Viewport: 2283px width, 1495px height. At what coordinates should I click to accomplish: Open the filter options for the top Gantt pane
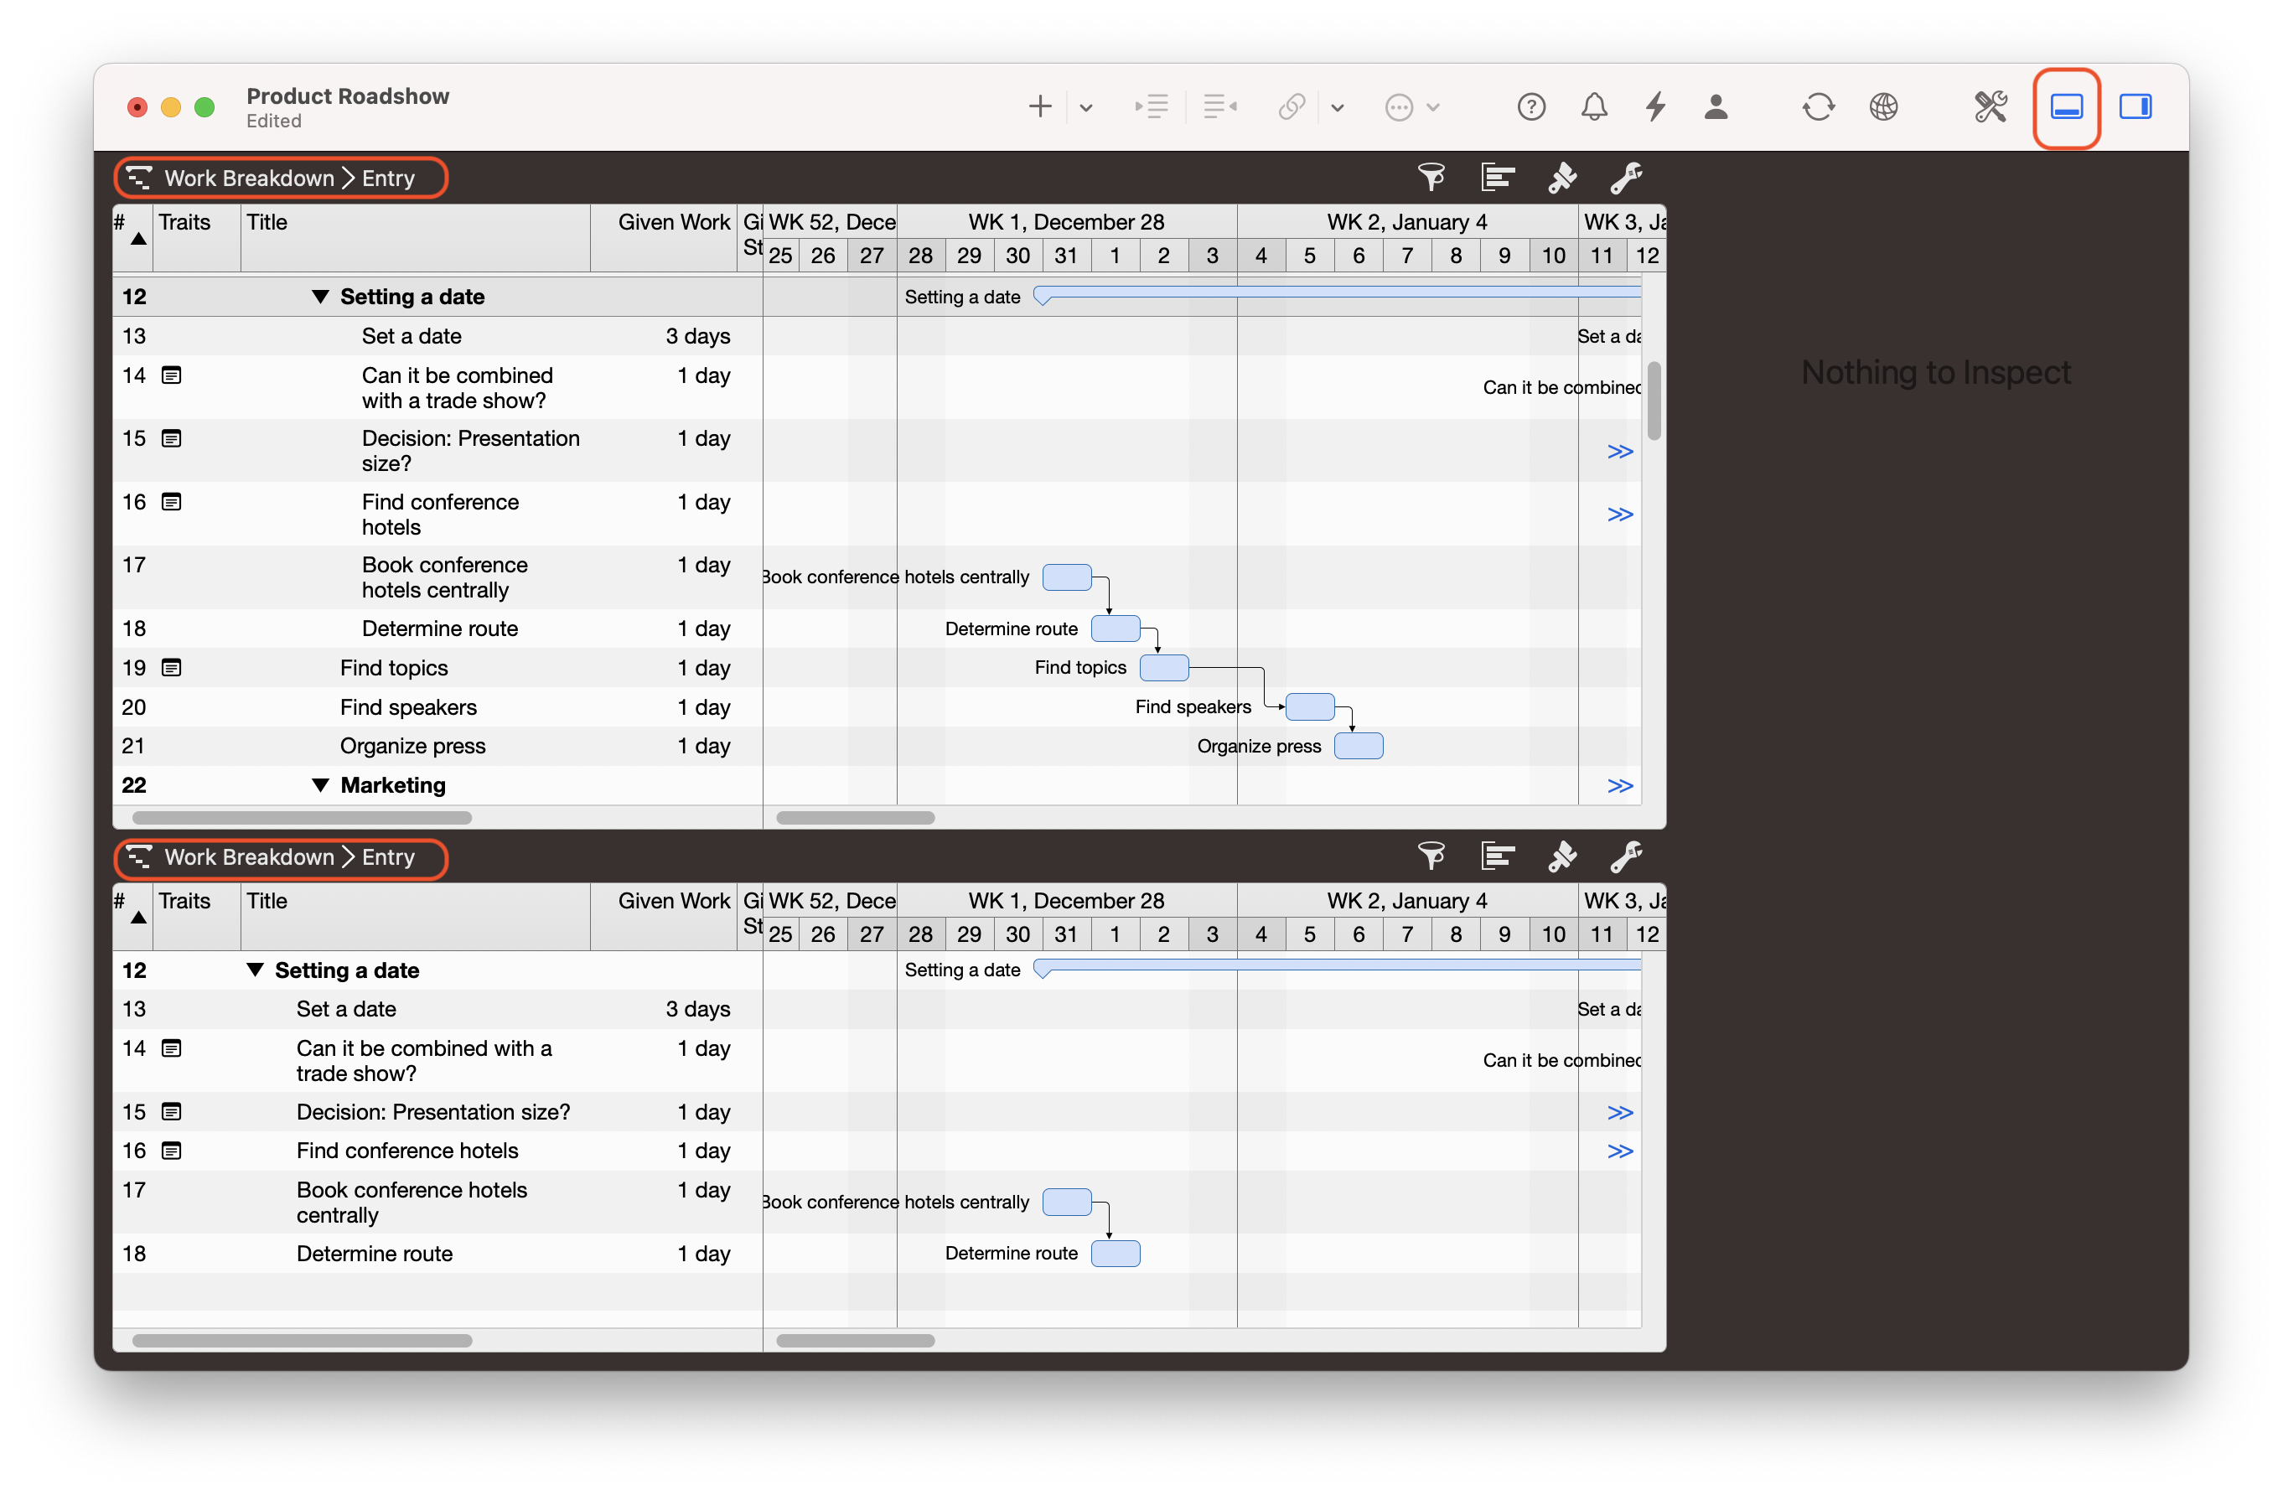1432,178
